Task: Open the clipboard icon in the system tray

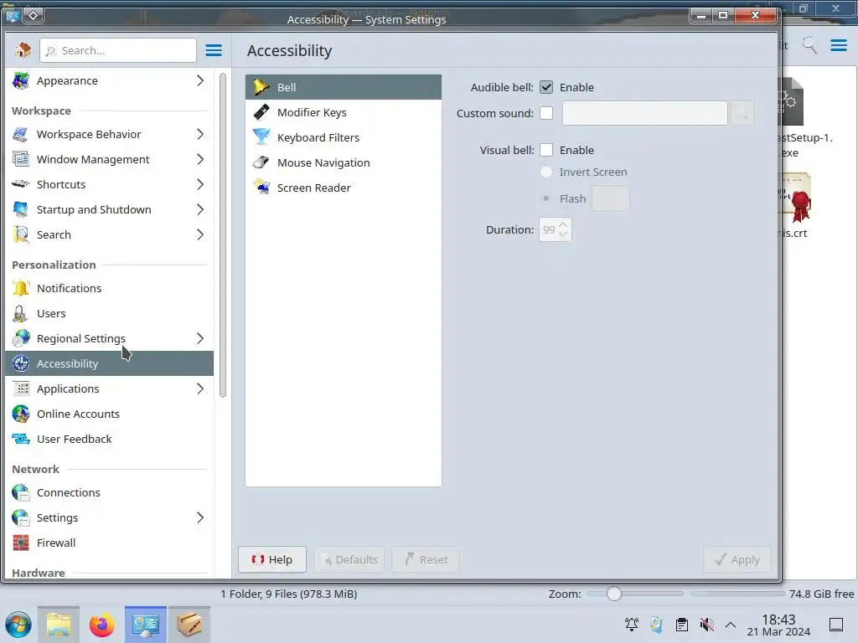Action: [682, 625]
